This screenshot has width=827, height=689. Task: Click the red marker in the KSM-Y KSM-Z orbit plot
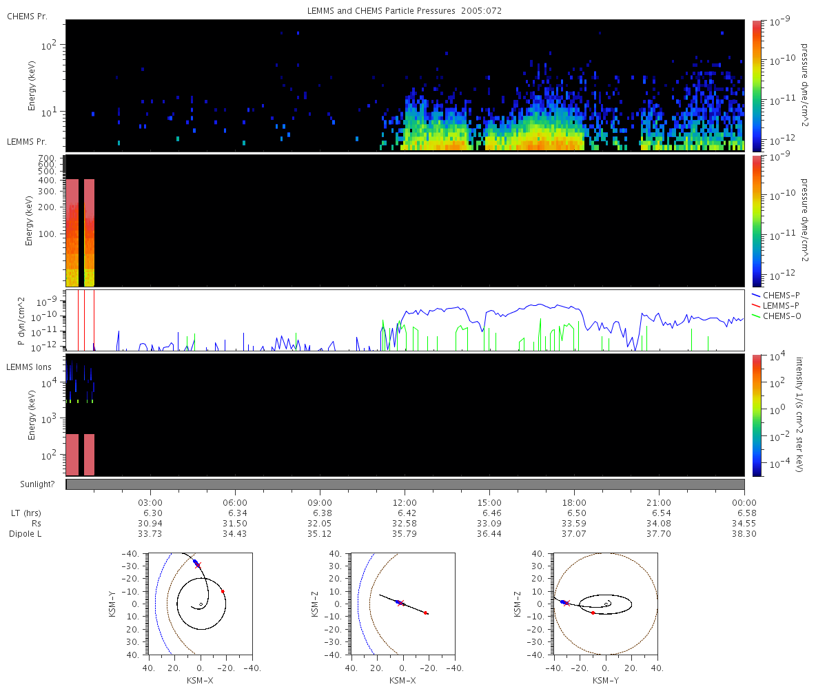point(593,613)
